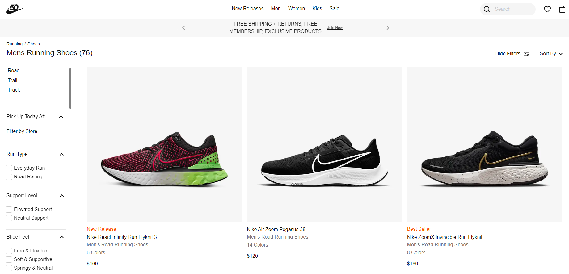
Task: Select Trail category filter
Action: tap(12, 81)
